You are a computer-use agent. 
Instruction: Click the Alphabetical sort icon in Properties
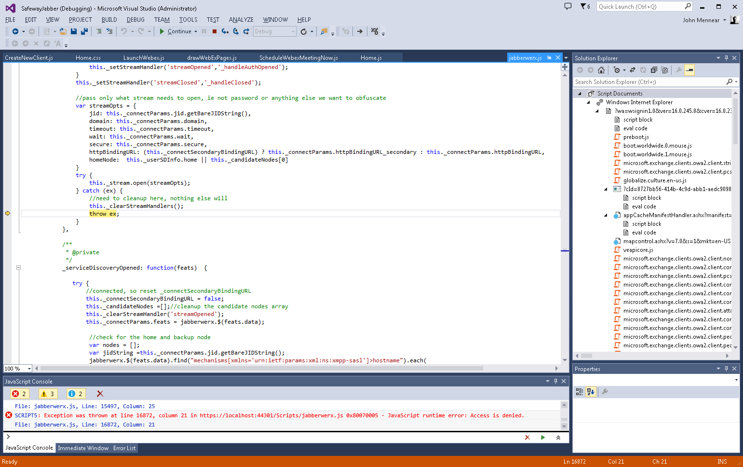[x=591, y=392]
